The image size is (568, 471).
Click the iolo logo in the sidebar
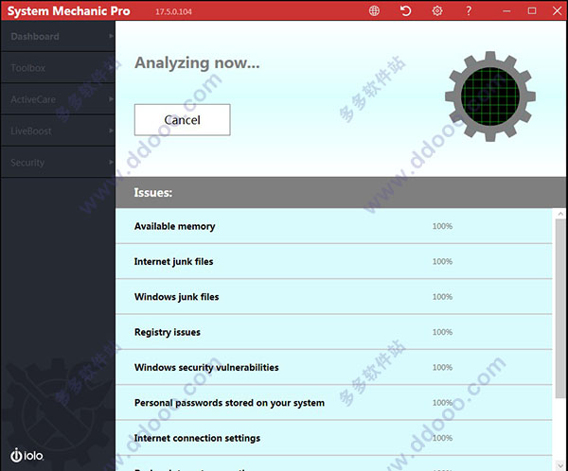27,455
